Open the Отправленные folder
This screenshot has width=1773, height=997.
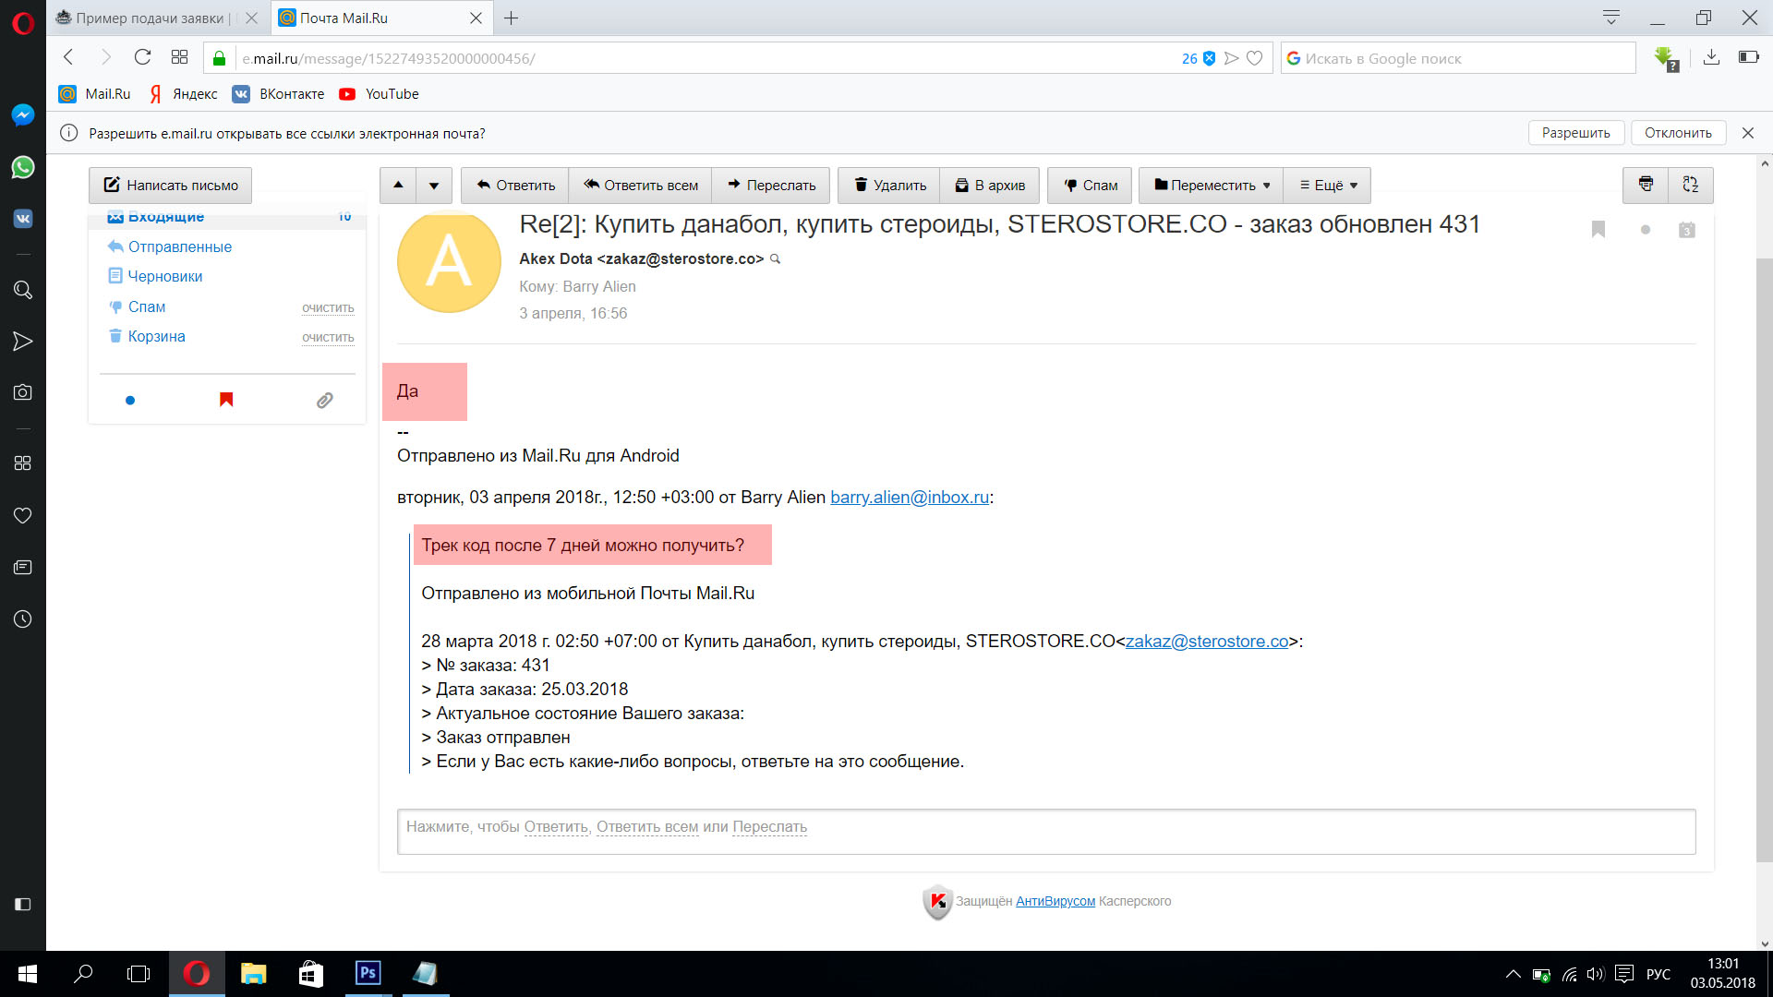[x=180, y=246]
